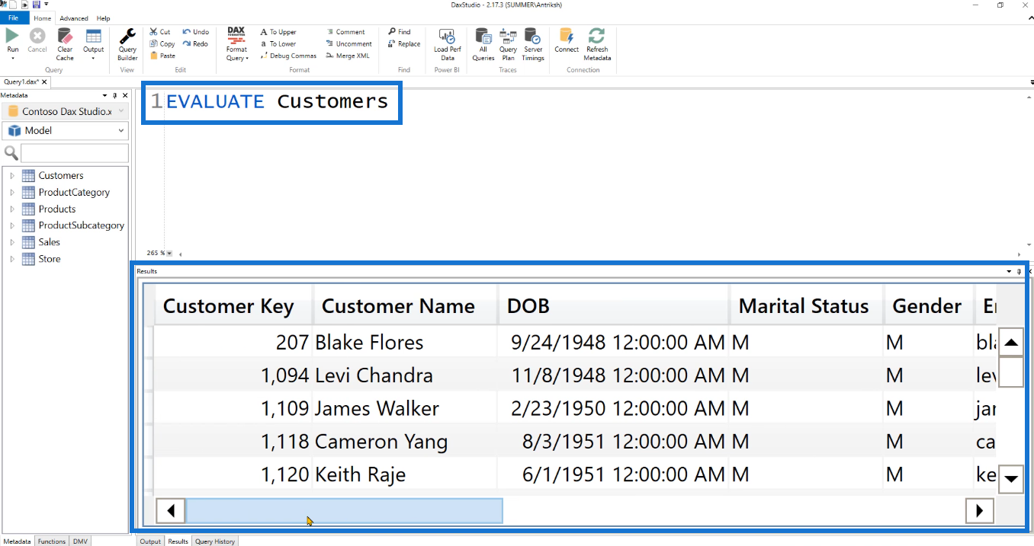Expand the Store table node
Viewport: 1034px width, 546px height.
(x=12, y=259)
